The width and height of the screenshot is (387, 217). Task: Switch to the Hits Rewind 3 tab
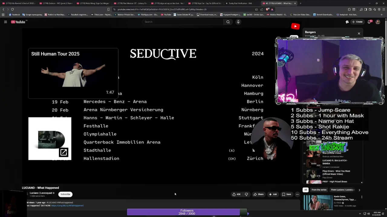click(x=19, y=3)
